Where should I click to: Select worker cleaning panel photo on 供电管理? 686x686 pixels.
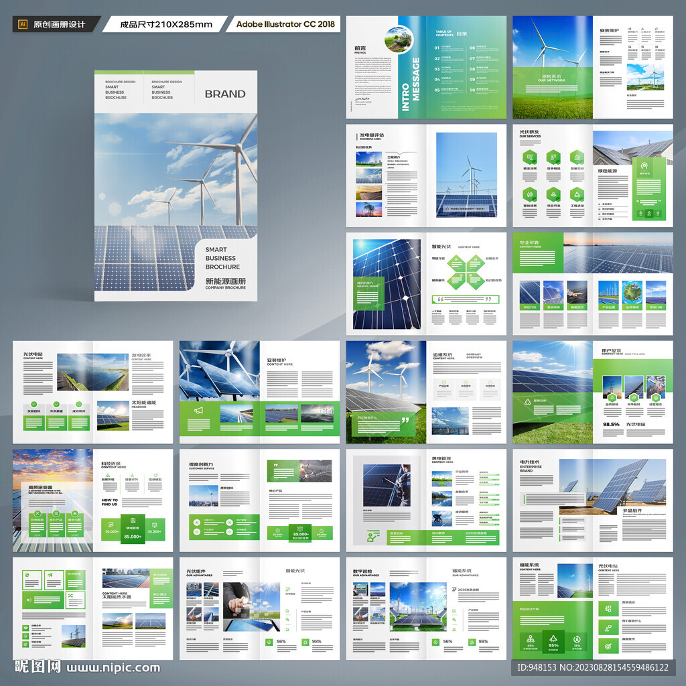387,485
